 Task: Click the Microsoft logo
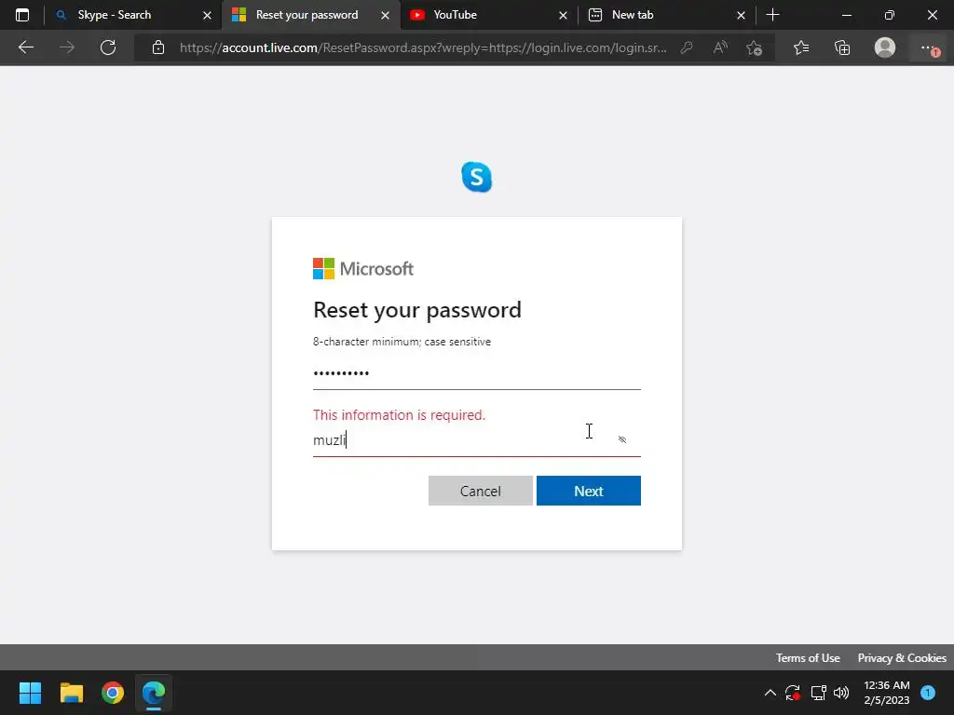pos(363,269)
